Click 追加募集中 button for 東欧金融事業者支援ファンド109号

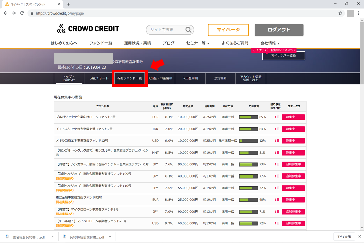coord(293,176)
